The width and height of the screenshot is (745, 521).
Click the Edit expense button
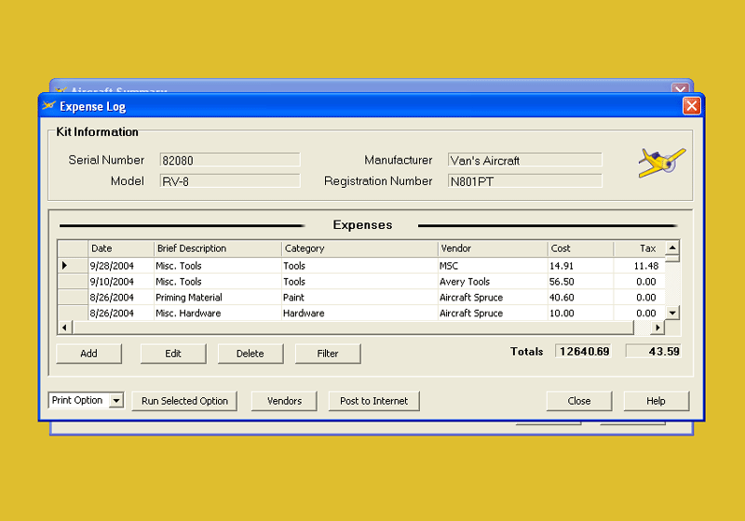click(173, 354)
